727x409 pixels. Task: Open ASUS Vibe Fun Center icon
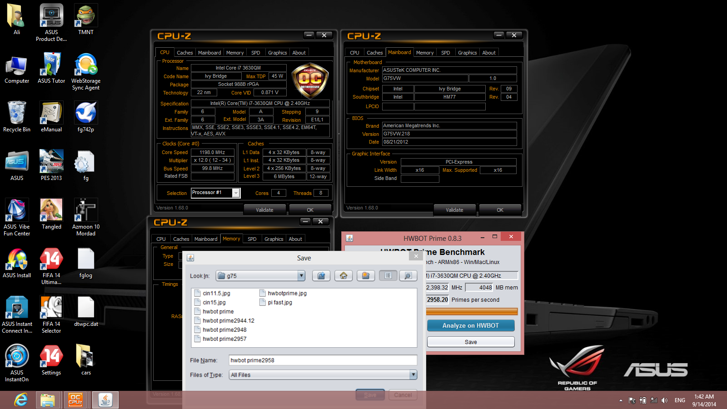point(17,217)
